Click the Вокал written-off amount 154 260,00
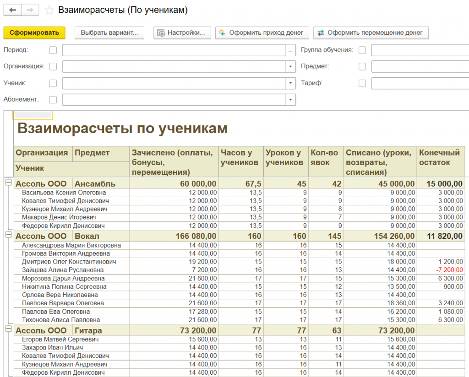 point(394,236)
